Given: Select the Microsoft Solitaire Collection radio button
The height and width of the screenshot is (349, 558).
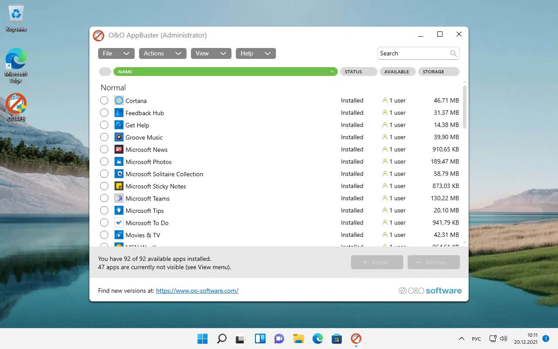Looking at the screenshot, I should 104,174.
